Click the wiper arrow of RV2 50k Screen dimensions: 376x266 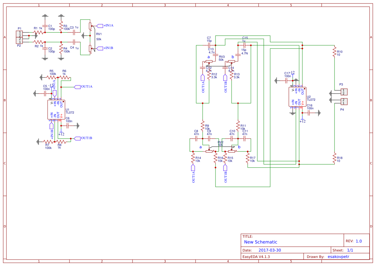[209, 149]
